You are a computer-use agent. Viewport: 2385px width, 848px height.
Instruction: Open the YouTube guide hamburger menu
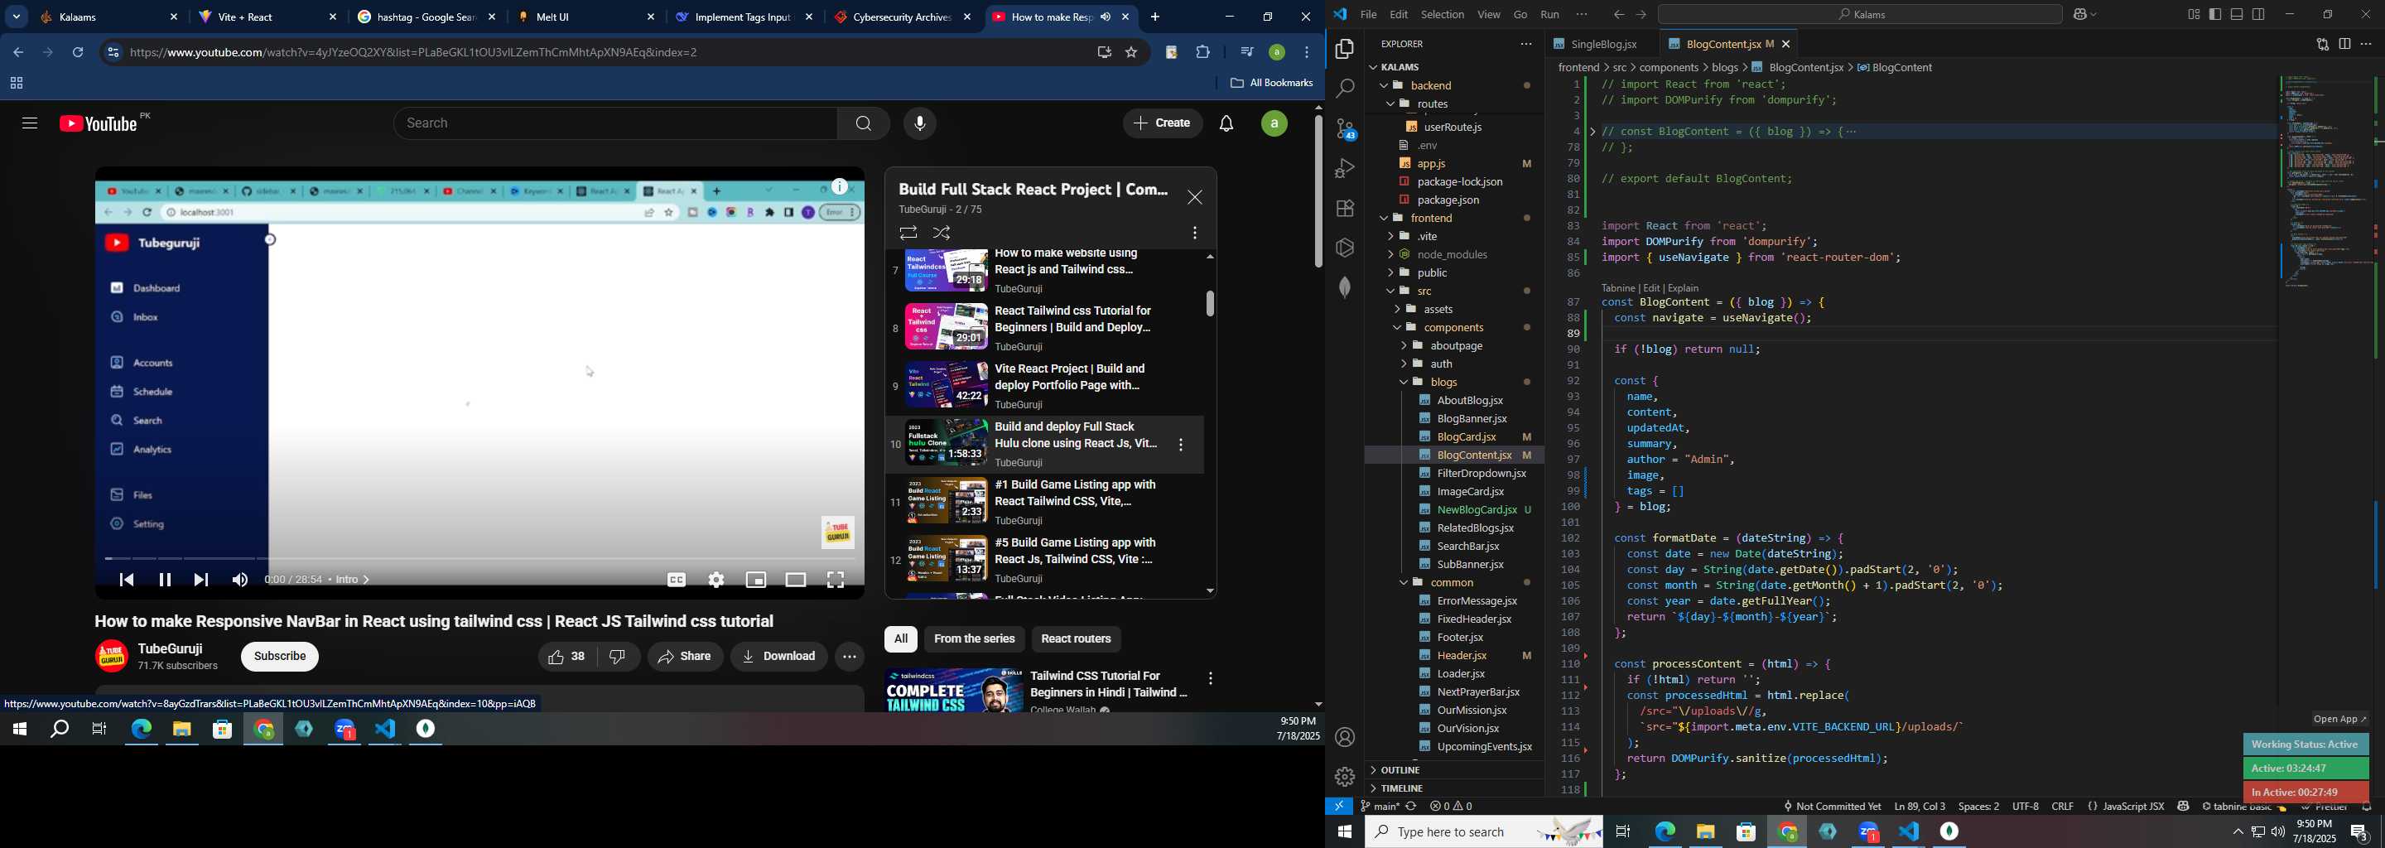point(30,123)
